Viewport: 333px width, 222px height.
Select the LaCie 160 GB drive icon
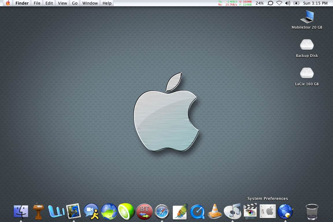pyautogui.click(x=307, y=73)
